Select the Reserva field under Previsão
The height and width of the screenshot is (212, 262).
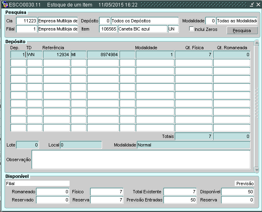(238, 200)
